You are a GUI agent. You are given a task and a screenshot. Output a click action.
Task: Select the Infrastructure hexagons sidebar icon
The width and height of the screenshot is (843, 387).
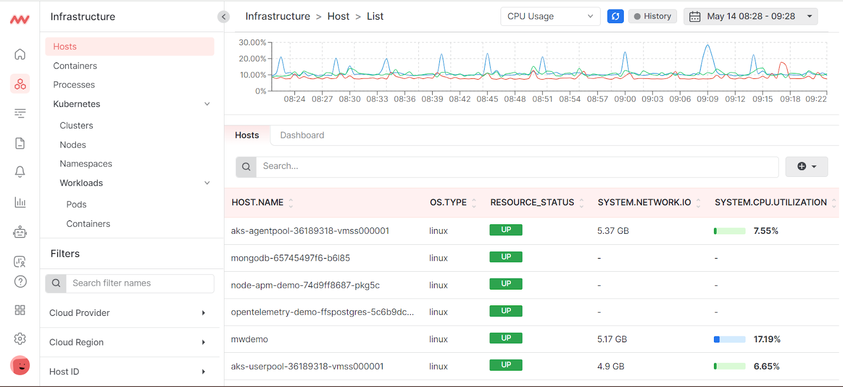(x=20, y=84)
